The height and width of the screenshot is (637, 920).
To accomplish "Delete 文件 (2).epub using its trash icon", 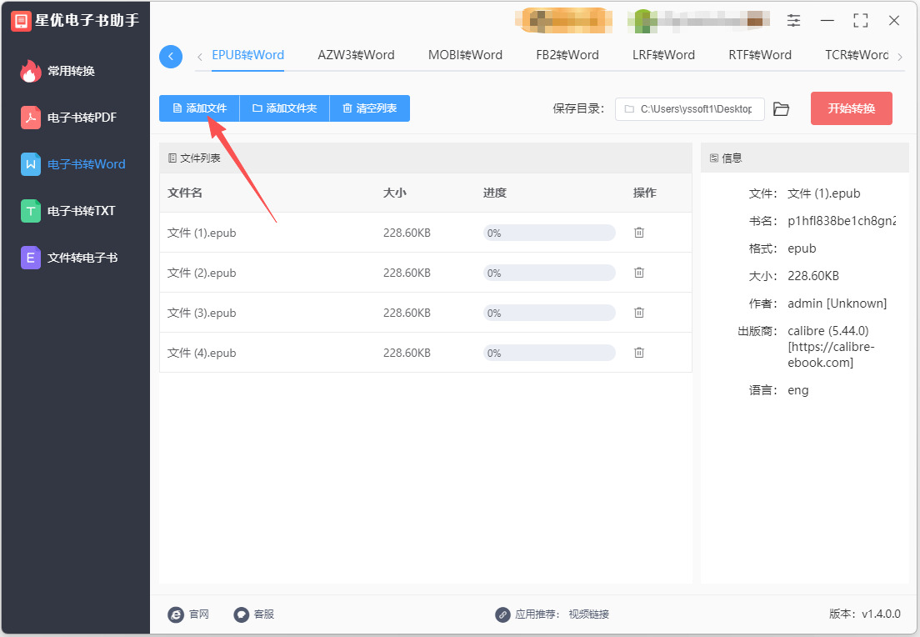I will 639,273.
